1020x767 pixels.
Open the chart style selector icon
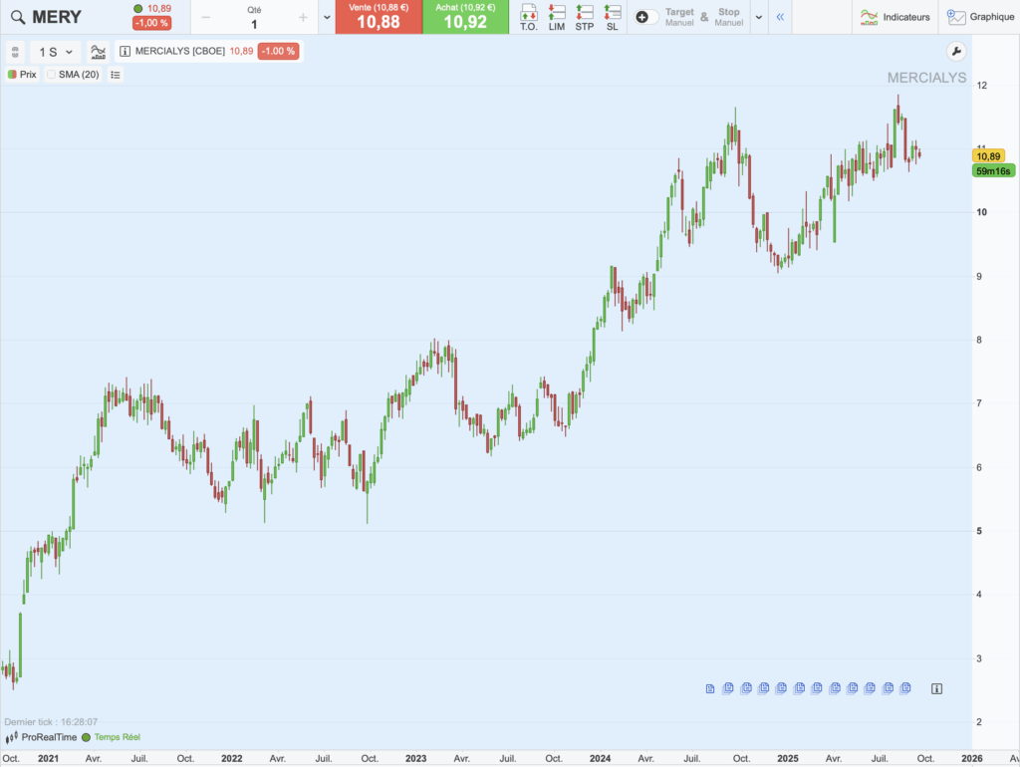tap(96, 52)
